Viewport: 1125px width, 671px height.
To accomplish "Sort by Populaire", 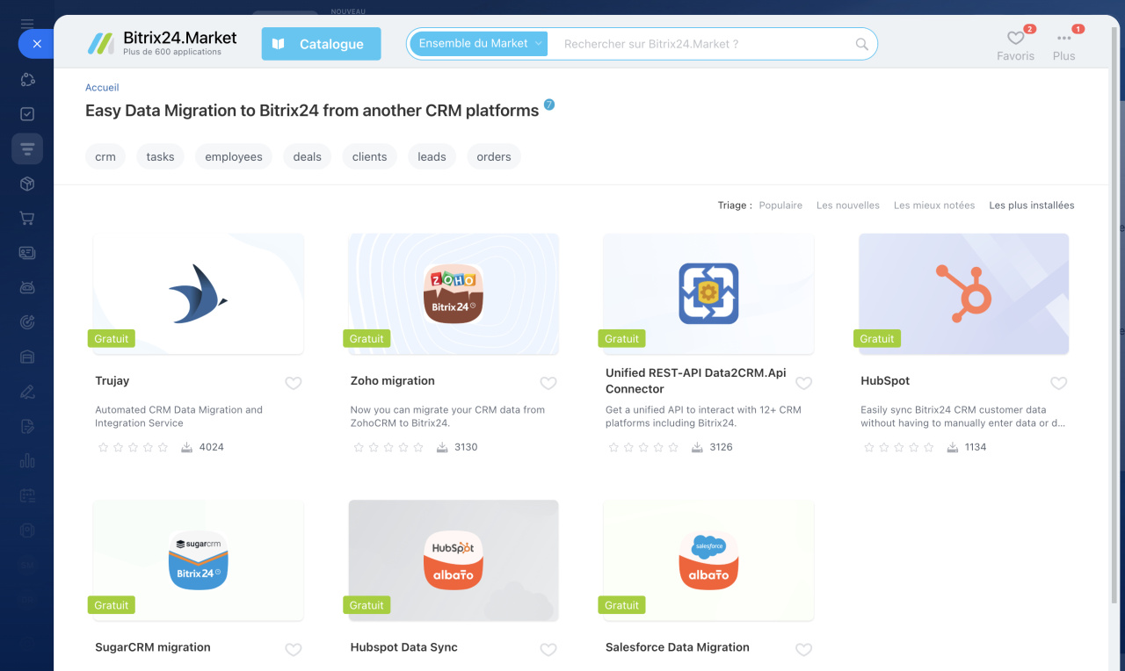I will (780, 206).
